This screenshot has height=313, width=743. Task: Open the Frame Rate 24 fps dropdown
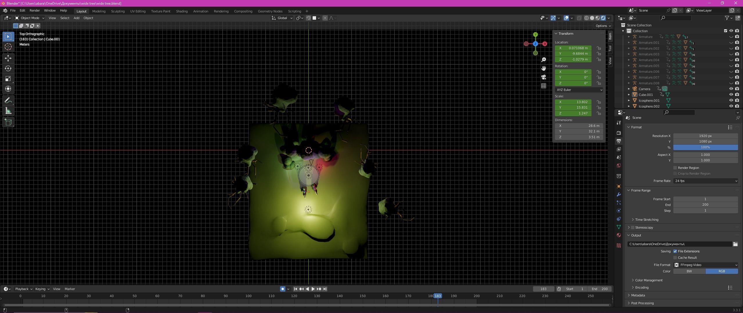[x=705, y=181]
